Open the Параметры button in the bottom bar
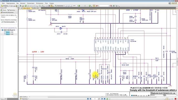The width and height of the screenshot is (178, 100). pyautogui.click(x=24, y=99)
